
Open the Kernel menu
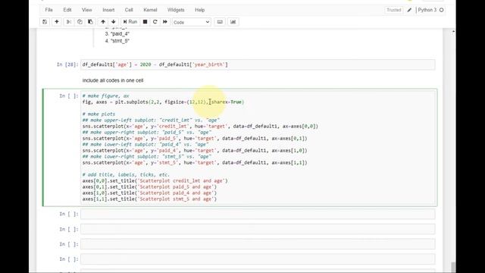pos(150,10)
